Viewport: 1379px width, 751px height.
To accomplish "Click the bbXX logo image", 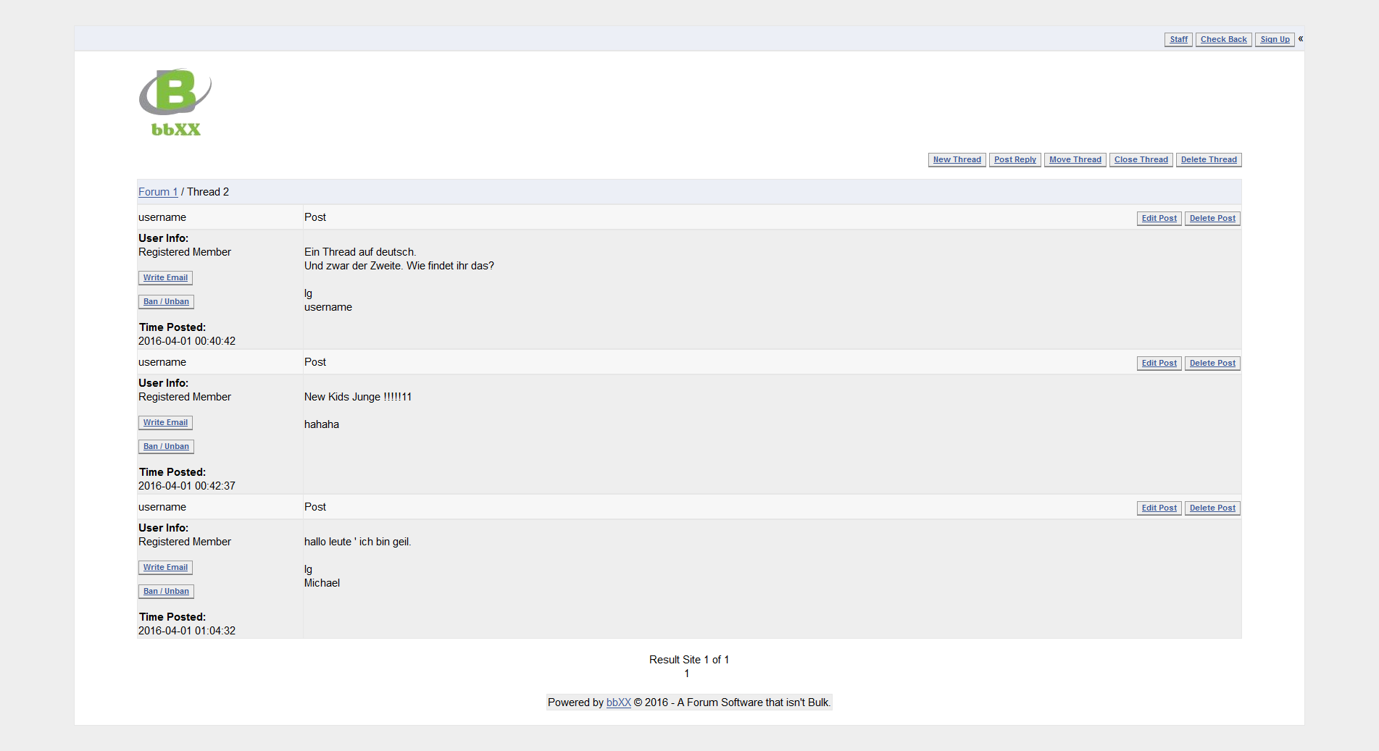I will [x=175, y=102].
